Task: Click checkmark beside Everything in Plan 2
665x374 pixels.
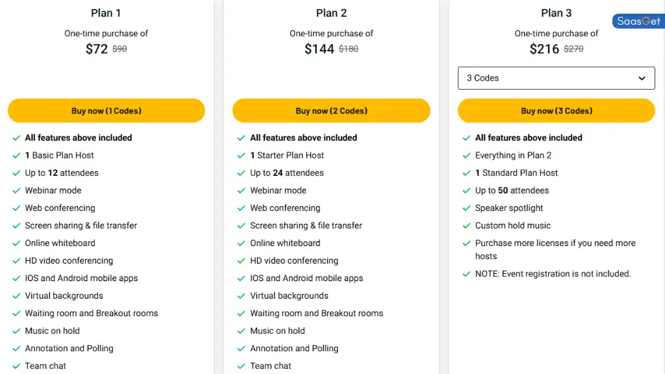Action: click(466, 156)
